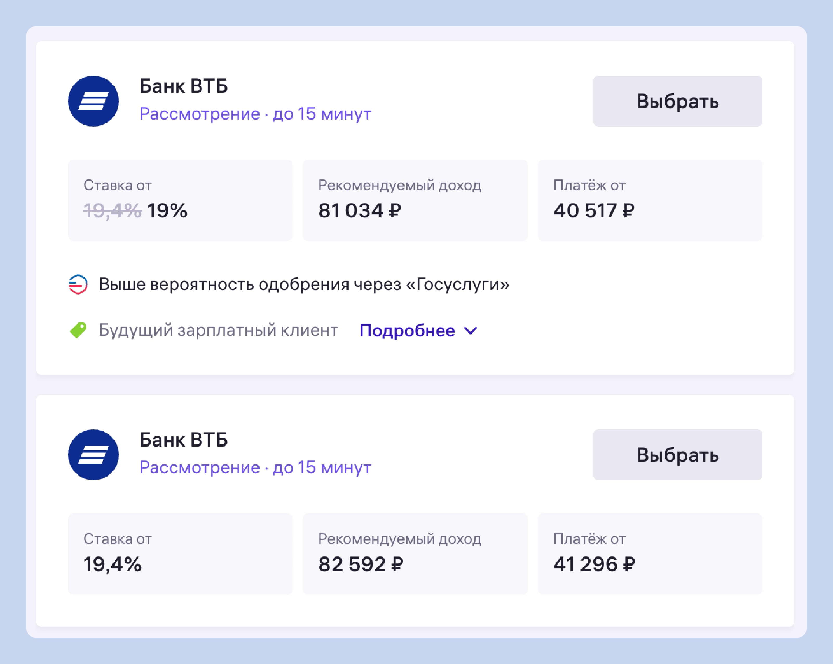
Task: Select the 41 296 ₽ payment tile
Action: pos(650,554)
